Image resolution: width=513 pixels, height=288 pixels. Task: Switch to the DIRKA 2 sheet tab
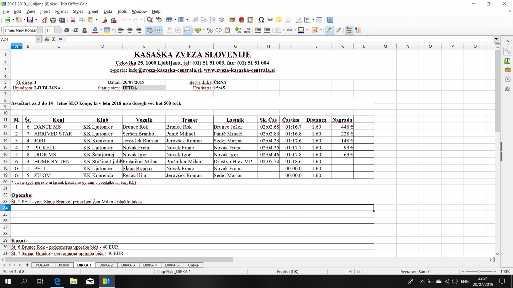point(106,265)
